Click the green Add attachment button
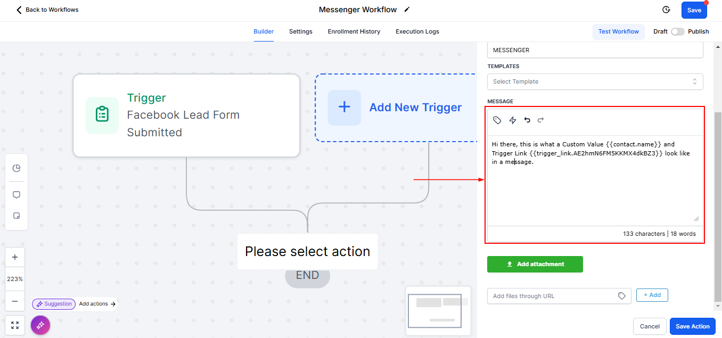 [535, 264]
